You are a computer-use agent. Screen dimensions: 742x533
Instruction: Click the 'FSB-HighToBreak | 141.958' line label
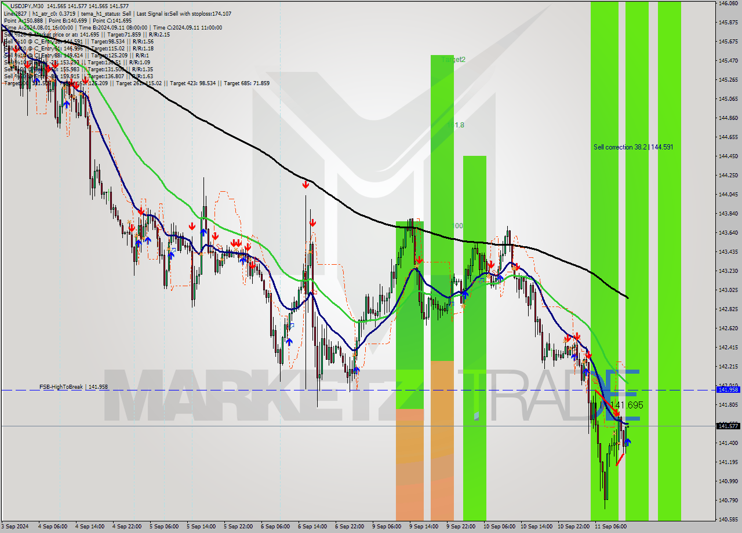click(74, 386)
